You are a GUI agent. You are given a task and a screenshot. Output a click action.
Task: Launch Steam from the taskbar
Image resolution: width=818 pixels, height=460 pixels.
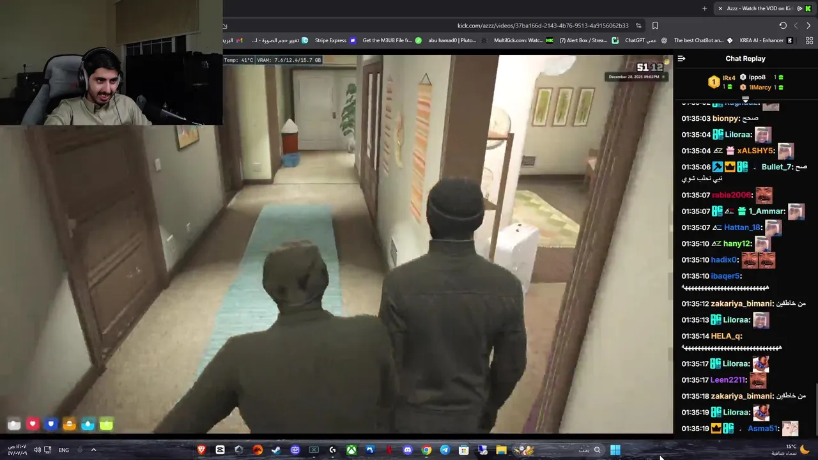click(276, 450)
